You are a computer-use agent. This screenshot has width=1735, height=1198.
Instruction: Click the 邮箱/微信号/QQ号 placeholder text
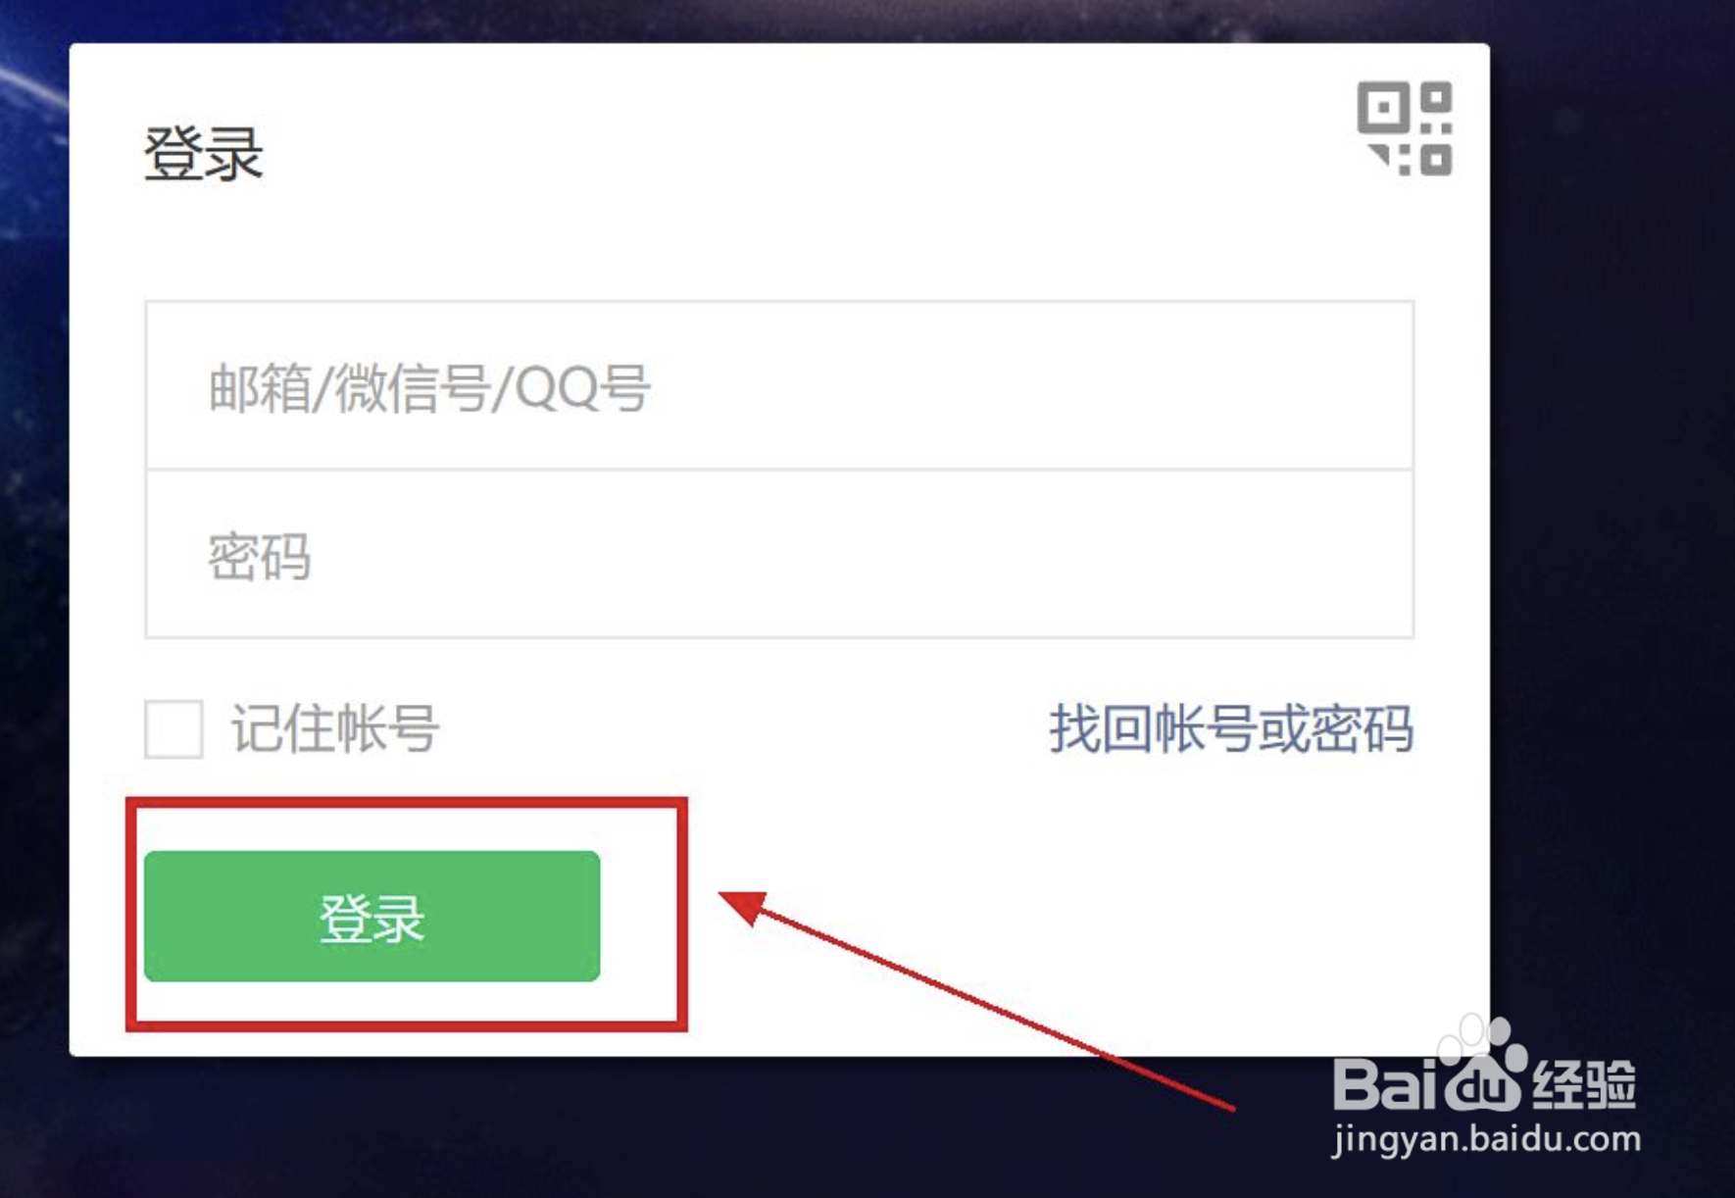429,388
